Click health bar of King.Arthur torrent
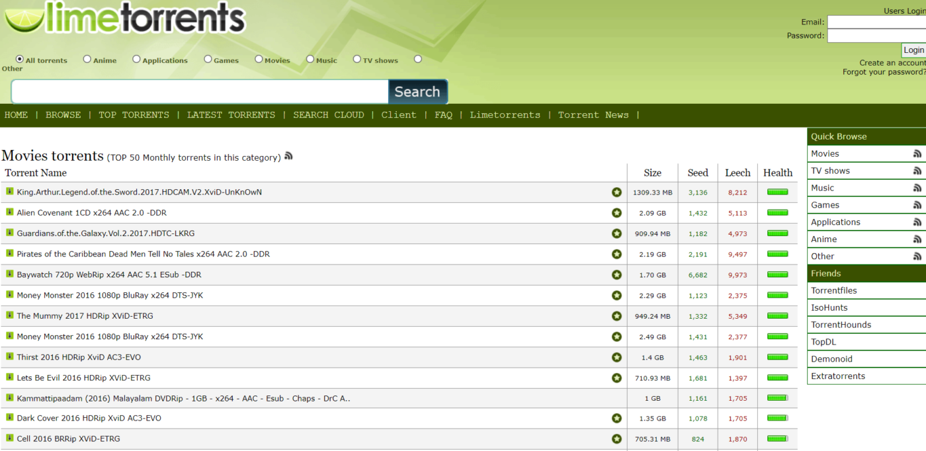Viewport: 926px width, 451px height. click(777, 192)
